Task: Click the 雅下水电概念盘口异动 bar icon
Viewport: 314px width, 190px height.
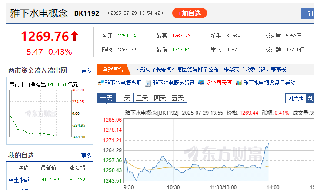Action: click(238, 83)
